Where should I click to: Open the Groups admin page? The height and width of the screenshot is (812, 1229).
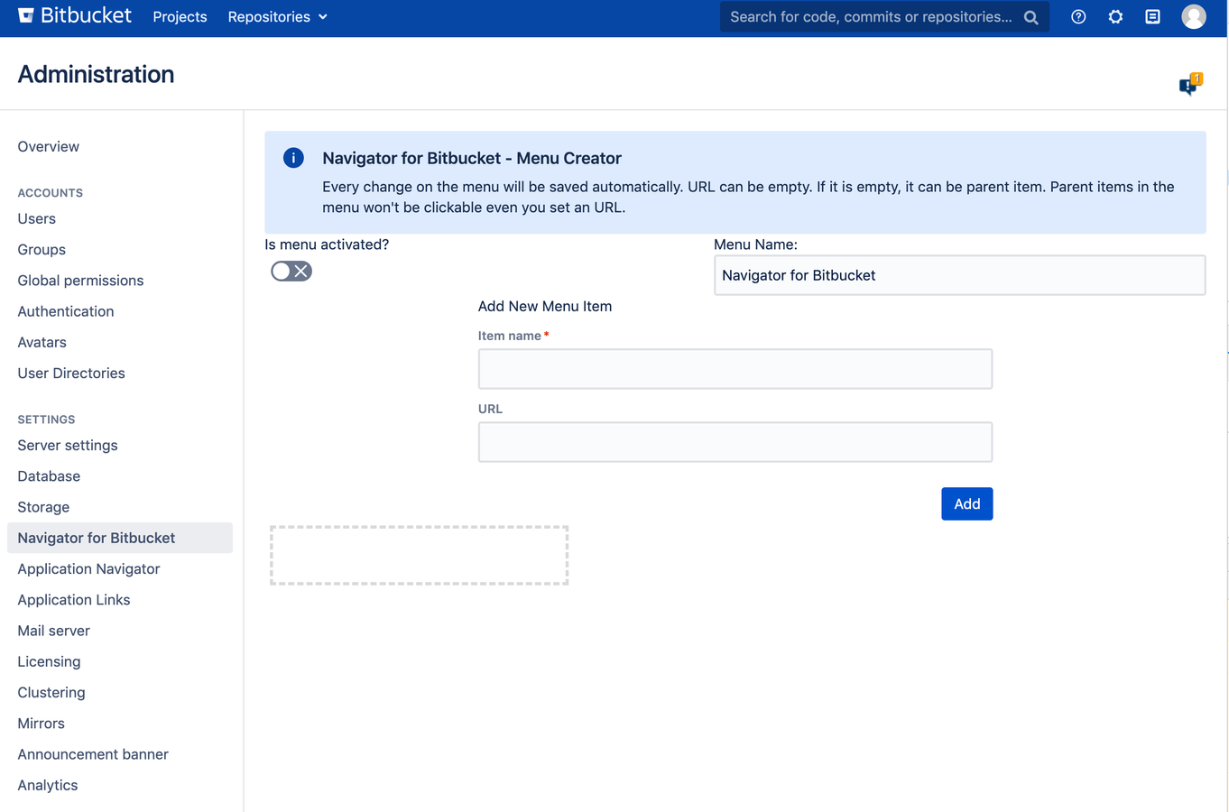tap(42, 249)
